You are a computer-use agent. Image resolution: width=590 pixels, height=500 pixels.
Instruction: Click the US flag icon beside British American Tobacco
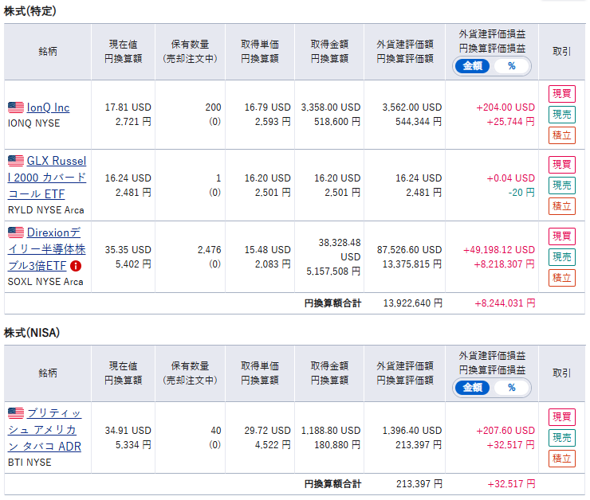pyautogui.click(x=16, y=413)
